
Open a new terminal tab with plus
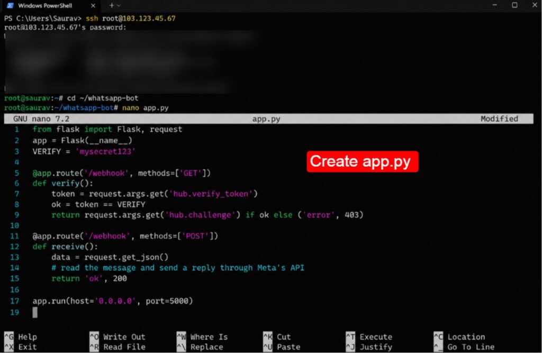tap(111, 5)
